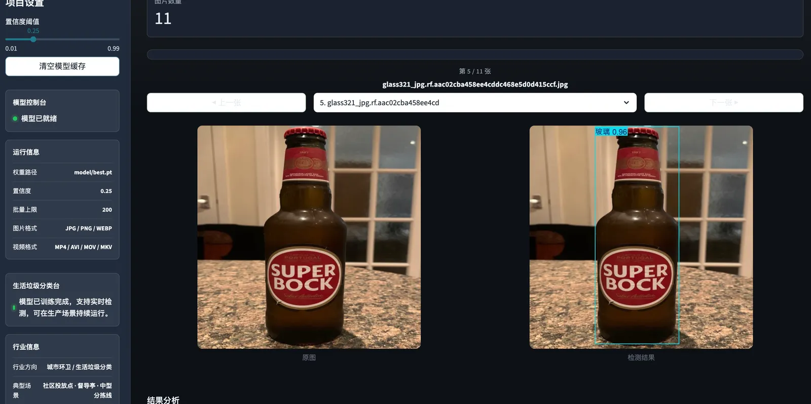Click the 清空模型缓存 button
Viewport: 811px width, 404px height.
point(62,66)
